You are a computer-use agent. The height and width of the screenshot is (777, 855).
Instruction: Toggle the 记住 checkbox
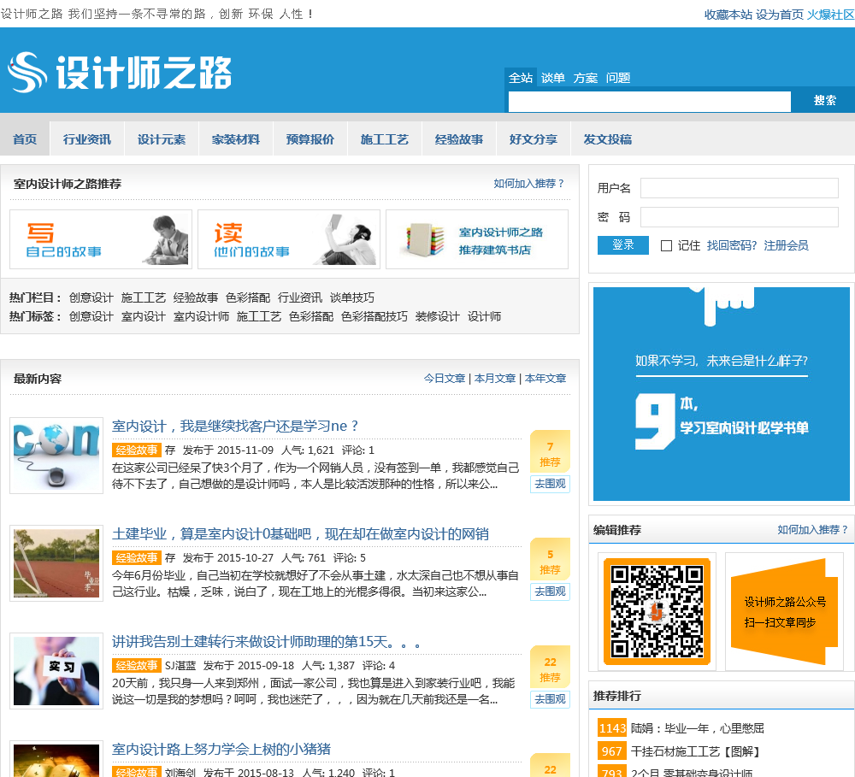(x=667, y=246)
